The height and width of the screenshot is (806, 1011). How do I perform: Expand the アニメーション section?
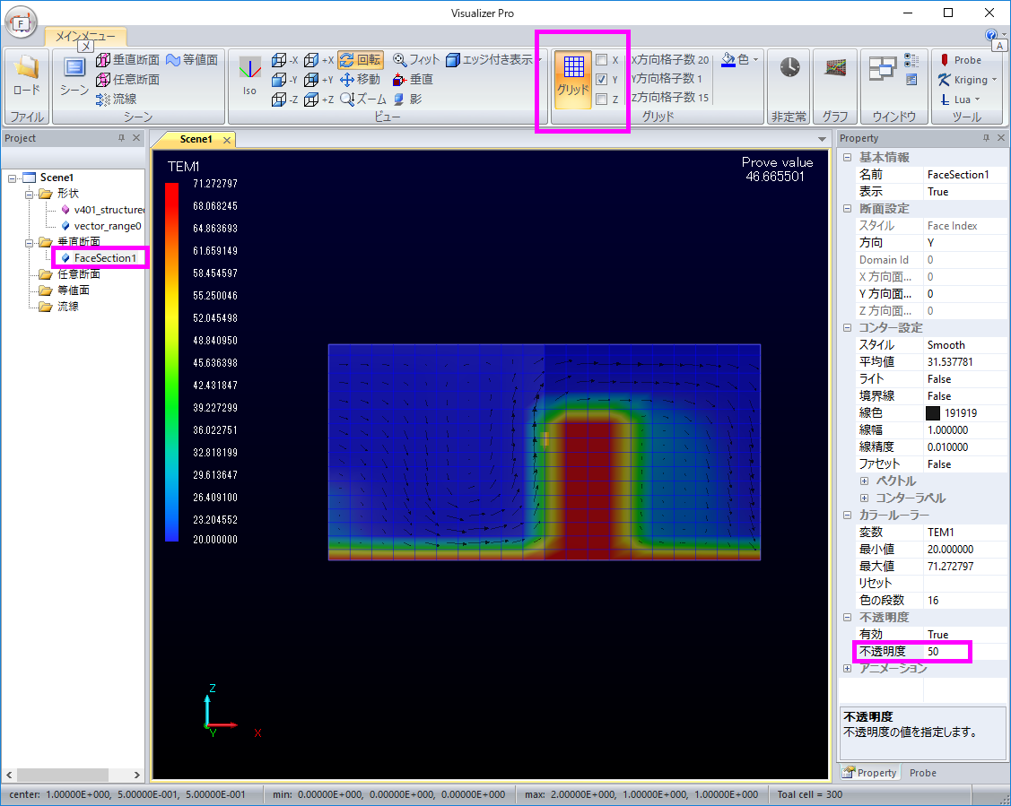848,669
